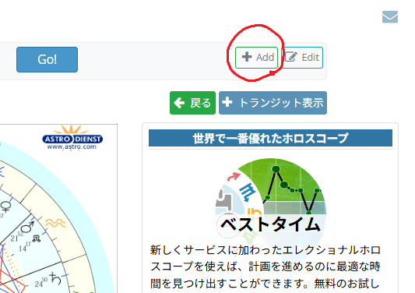Click the blue Go! button
This screenshot has height=293, width=415.
coord(47,59)
